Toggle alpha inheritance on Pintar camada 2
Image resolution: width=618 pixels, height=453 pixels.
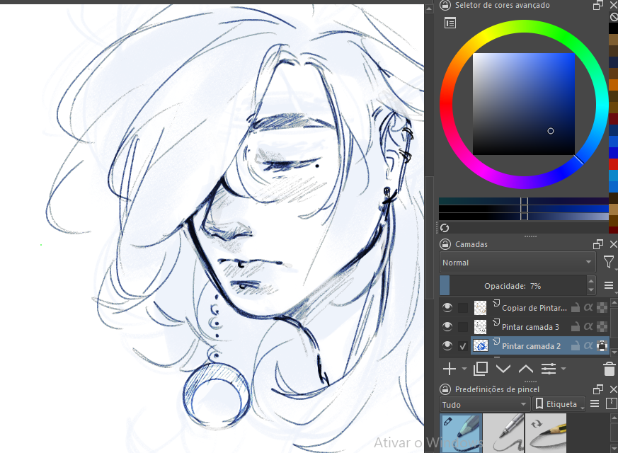pos(588,345)
